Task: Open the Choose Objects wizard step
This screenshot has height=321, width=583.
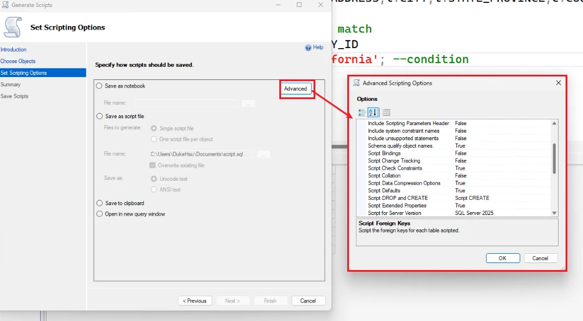Action: [x=18, y=61]
